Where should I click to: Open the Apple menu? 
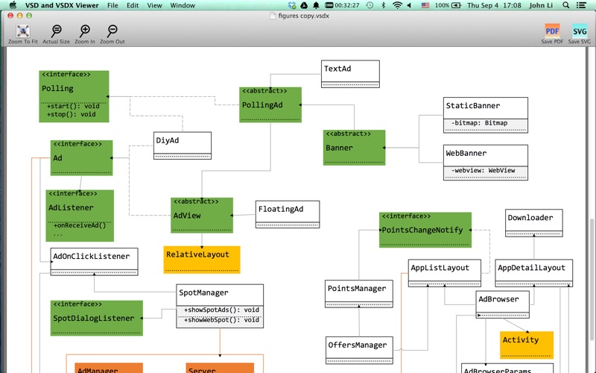click(x=12, y=5)
